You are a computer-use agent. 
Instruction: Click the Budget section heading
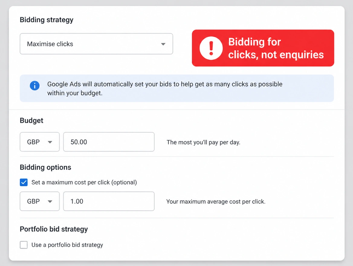tap(31, 121)
